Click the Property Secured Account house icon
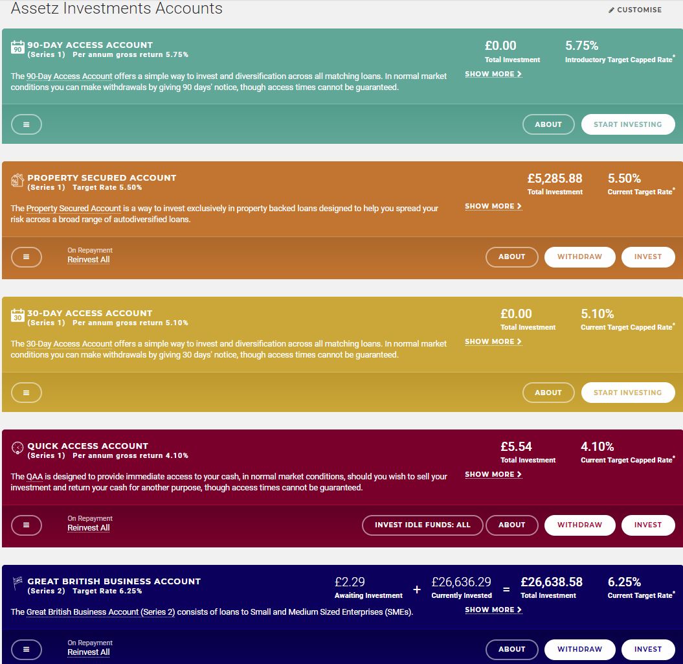 pyautogui.click(x=17, y=179)
